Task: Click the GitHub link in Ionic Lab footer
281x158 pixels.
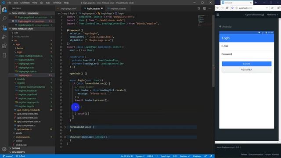Action: (275, 154)
